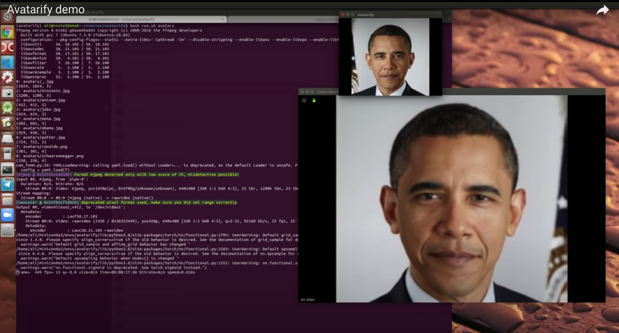Close the avatarify preview window
The height and width of the screenshot is (333, 619).
[x=343, y=15]
